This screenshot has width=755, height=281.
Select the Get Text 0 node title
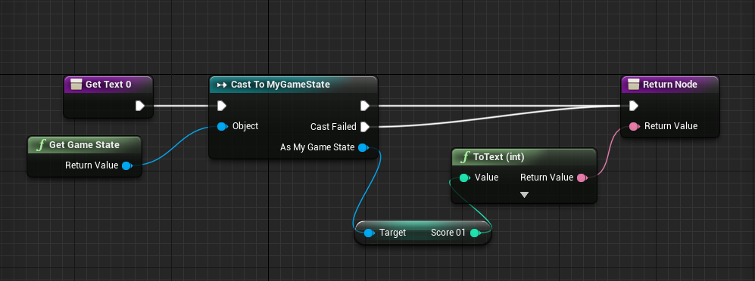pyautogui.click(x=108, y=85)
